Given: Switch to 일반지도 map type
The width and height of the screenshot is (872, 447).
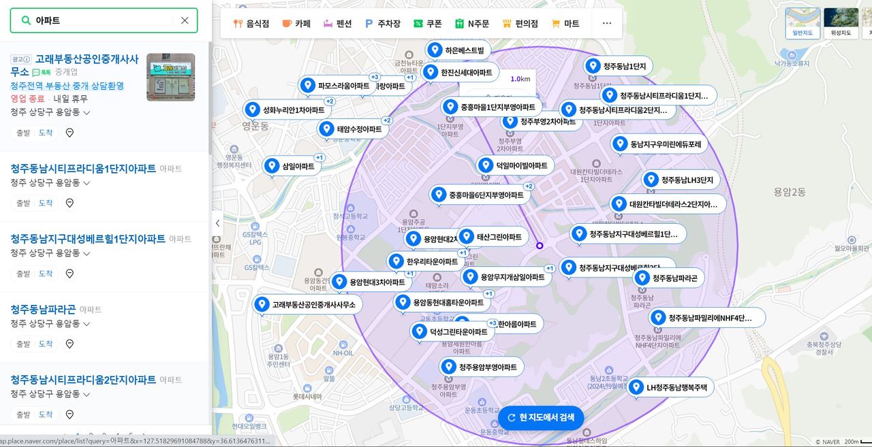Looking at the screenshot, I should coord(803,22).
